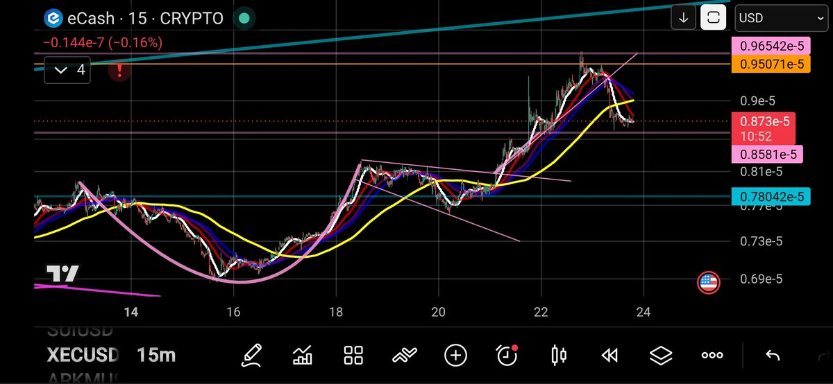The width and height of the screenshot is (833, 384).
Task: Tap the 0.96542e-5 pink price label
Action: click(x=772, y=47)
